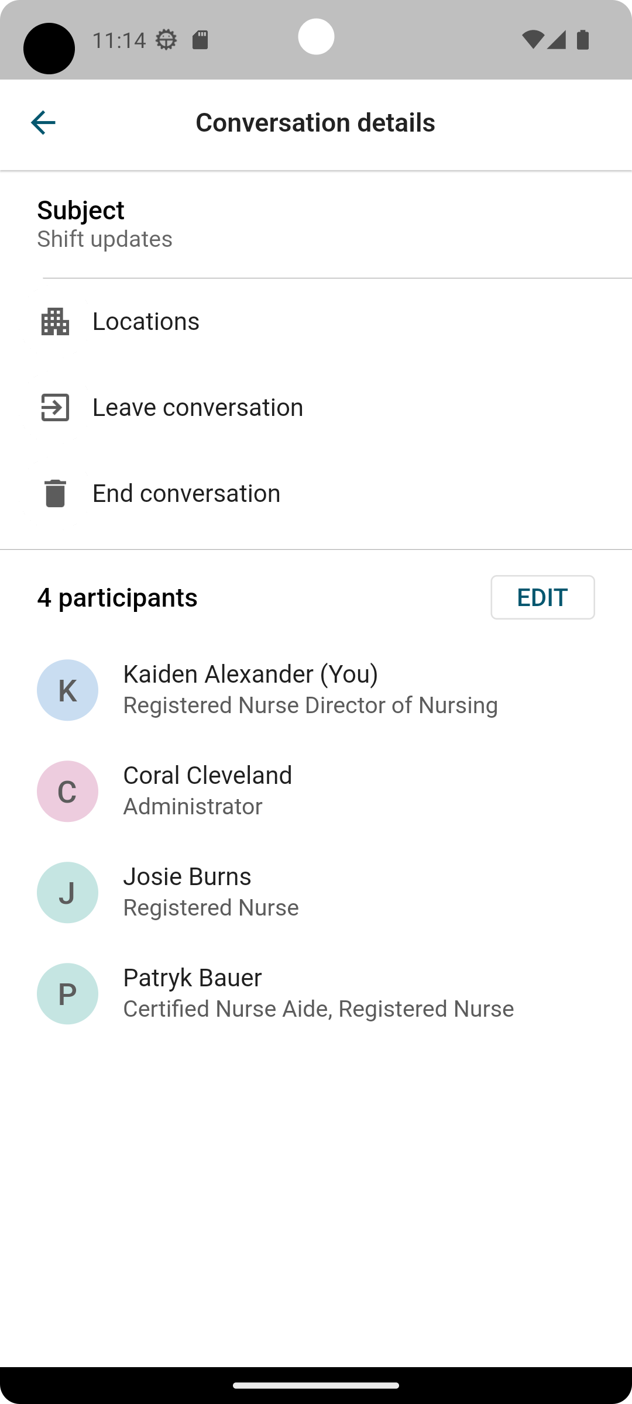Tap Patryk Bauer's P avatar
632x1404 pixels.
point(67,994)
